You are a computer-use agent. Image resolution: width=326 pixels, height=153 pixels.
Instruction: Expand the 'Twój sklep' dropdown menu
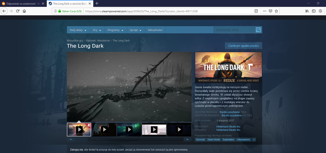click(x=78, y=30)
